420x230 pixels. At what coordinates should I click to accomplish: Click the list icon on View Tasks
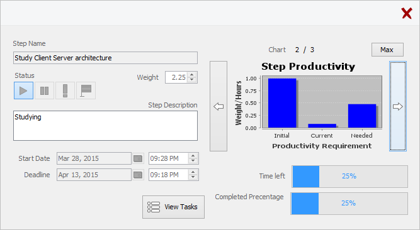coord(154,207)
